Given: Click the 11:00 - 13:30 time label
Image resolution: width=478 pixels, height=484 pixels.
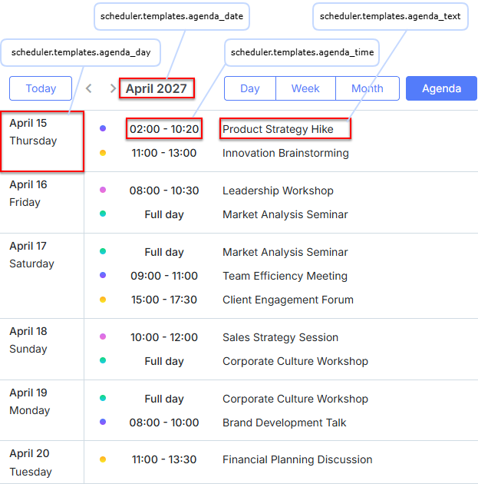Looking at the screenshot, I should pos(164,459).
